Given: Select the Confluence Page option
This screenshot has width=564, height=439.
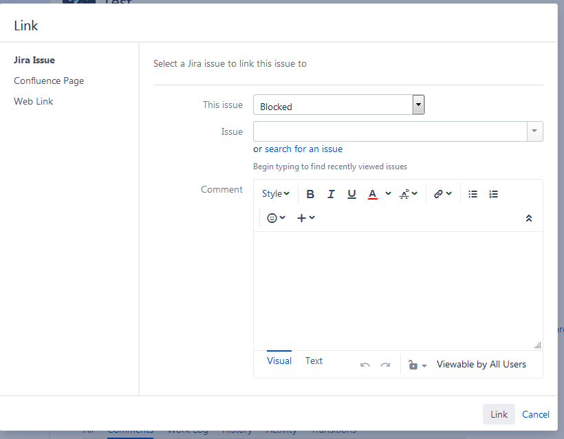Looking at the screenshot, I should point(49,81).
